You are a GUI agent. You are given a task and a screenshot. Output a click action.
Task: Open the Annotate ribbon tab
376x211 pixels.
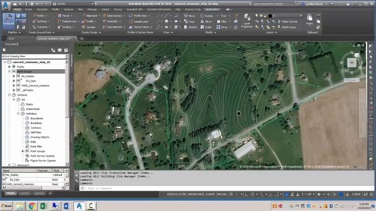(42, 9)
